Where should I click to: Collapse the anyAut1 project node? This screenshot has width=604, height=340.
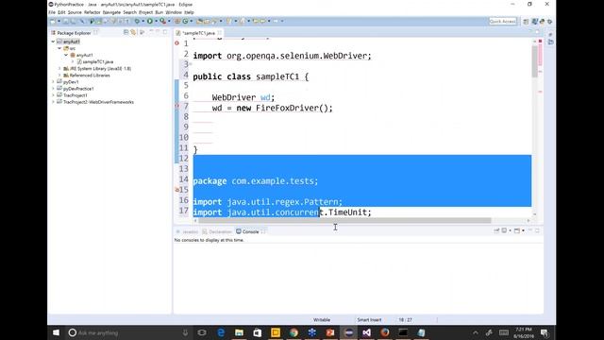coord(53,42)
